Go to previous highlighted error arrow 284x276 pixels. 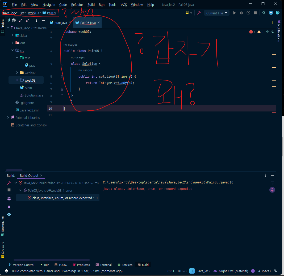(x=267, y=32)
